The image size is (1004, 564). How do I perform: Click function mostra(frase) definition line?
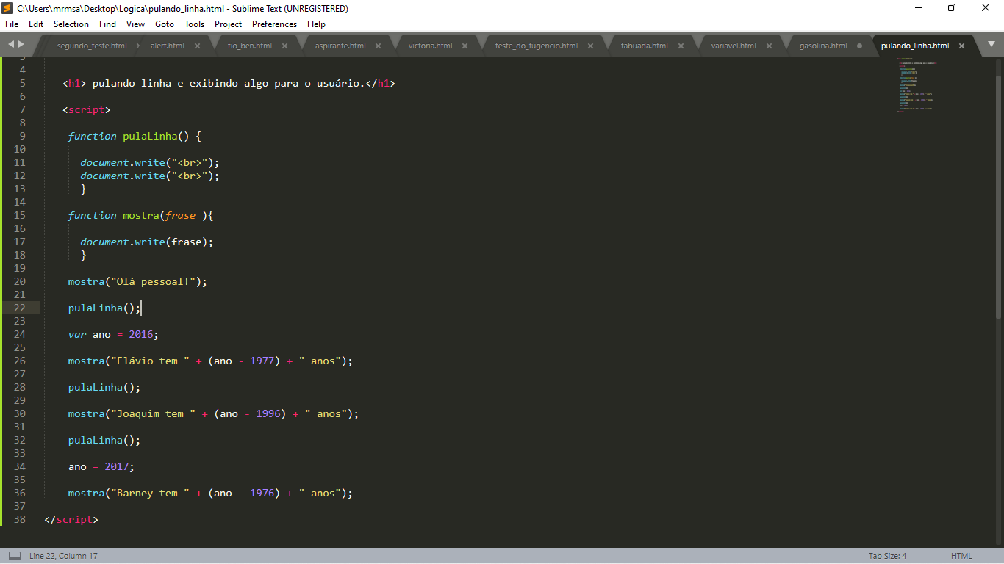[x=140, y=215]
